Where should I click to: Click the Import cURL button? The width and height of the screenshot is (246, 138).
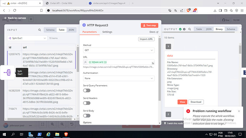pos(147,39)
